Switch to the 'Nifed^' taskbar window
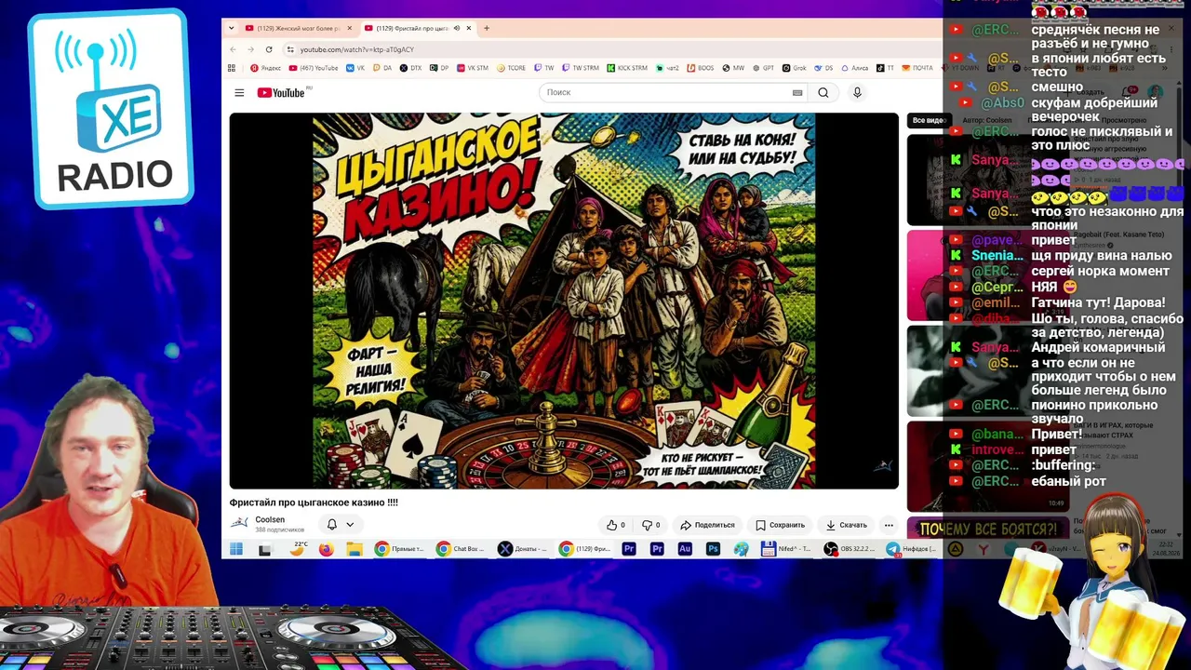Screen dimensions: 1191x670 coord(787,549)
